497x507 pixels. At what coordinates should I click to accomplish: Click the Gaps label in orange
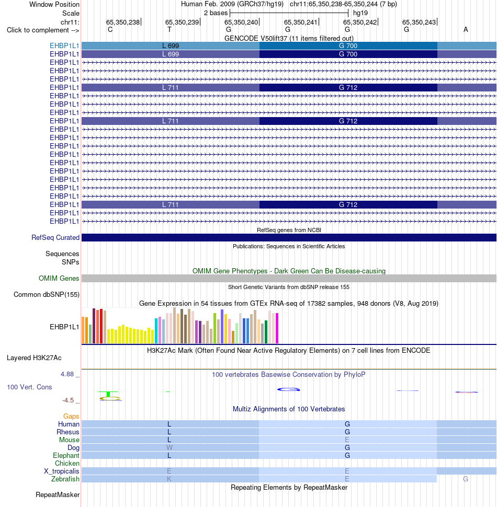pyautogui.click(x=71, y=417)
